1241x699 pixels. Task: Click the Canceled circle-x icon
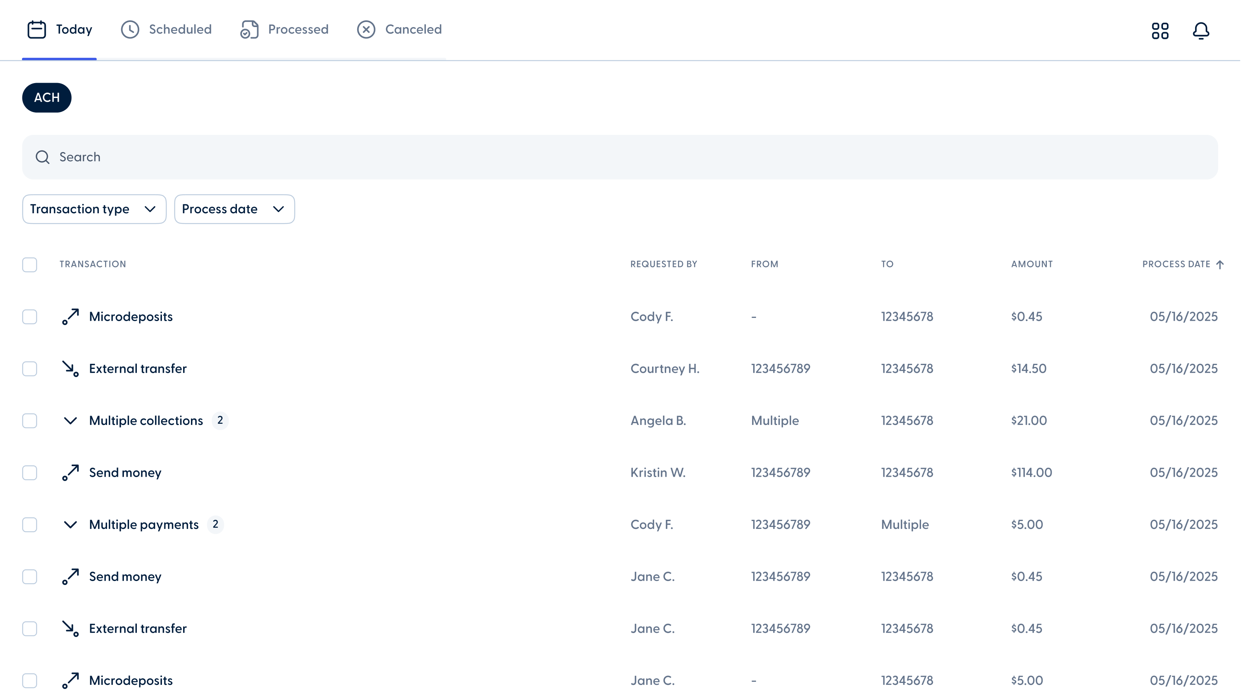[x=366, y=29]
